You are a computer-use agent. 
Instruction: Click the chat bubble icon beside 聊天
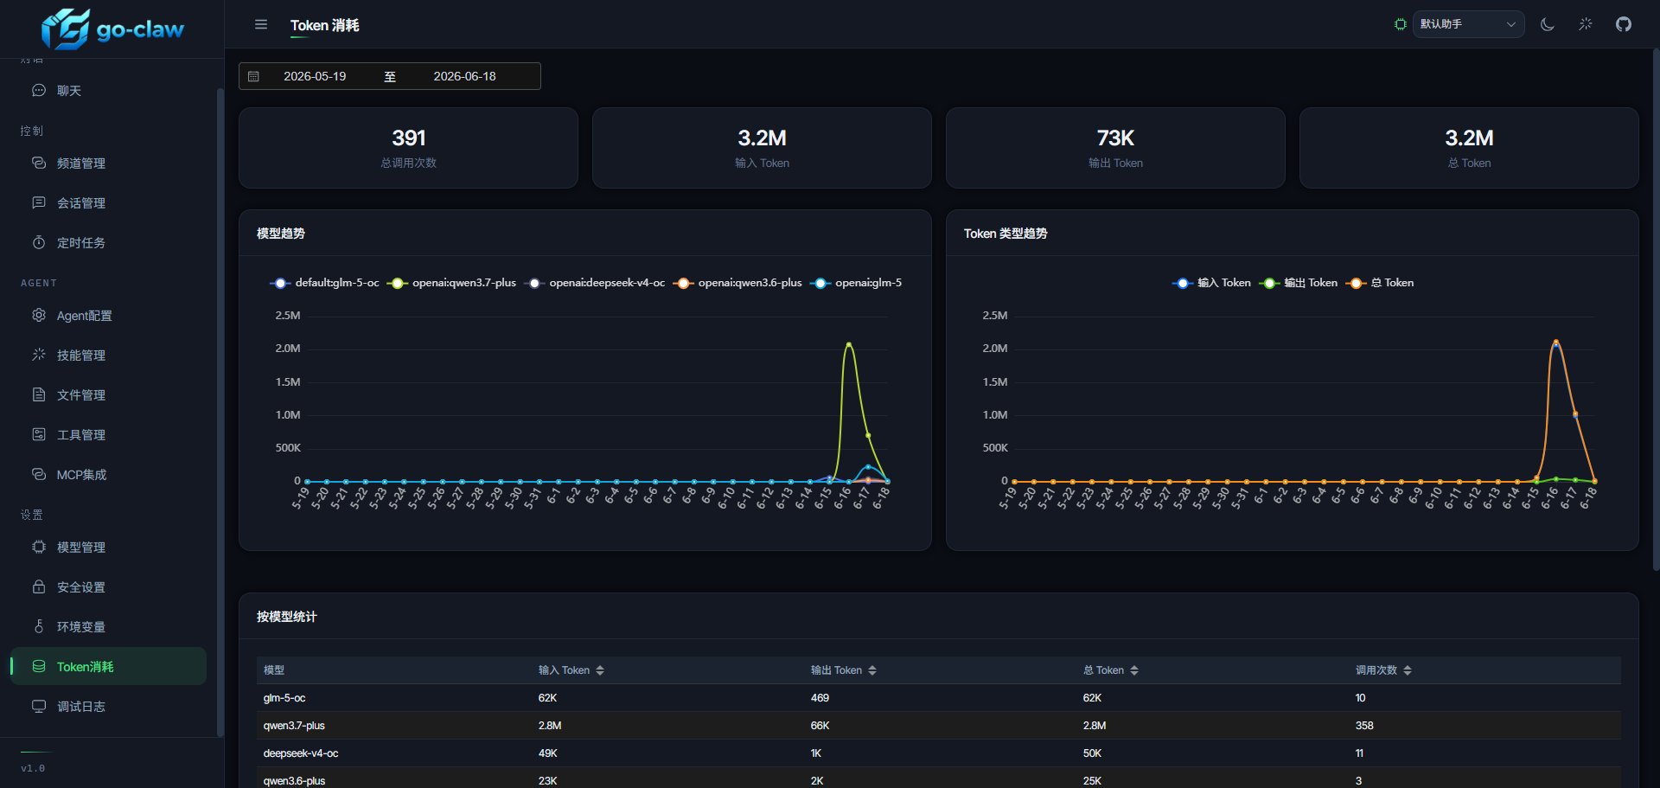(39, 90)
